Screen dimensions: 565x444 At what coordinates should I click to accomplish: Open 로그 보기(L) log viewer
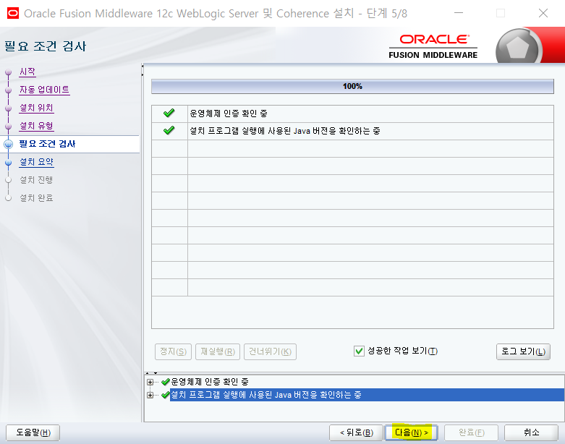523,351
